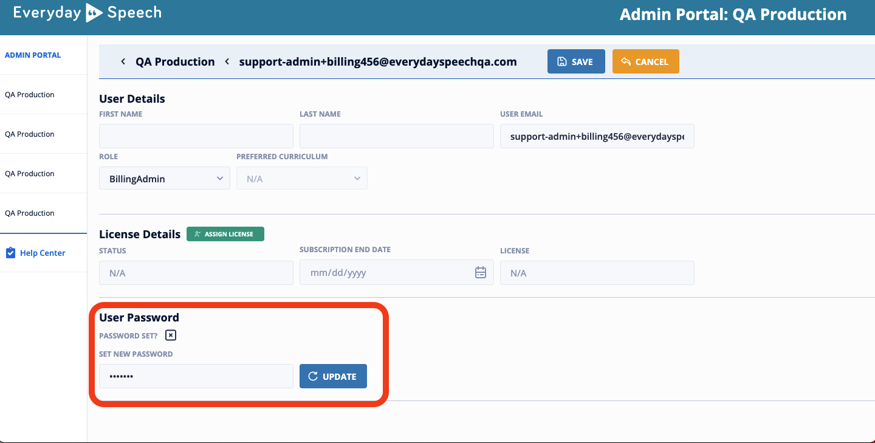Viewport: 875px width, 443px height.
Task: Click the First Name input field
Action: 196,136
